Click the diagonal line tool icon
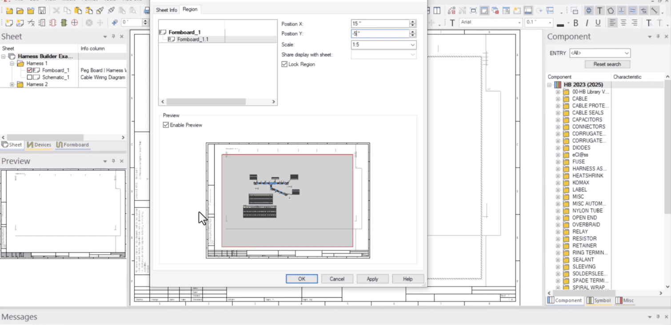The width and height of the screenshot is (671, 325). click(x=655, y=11)
